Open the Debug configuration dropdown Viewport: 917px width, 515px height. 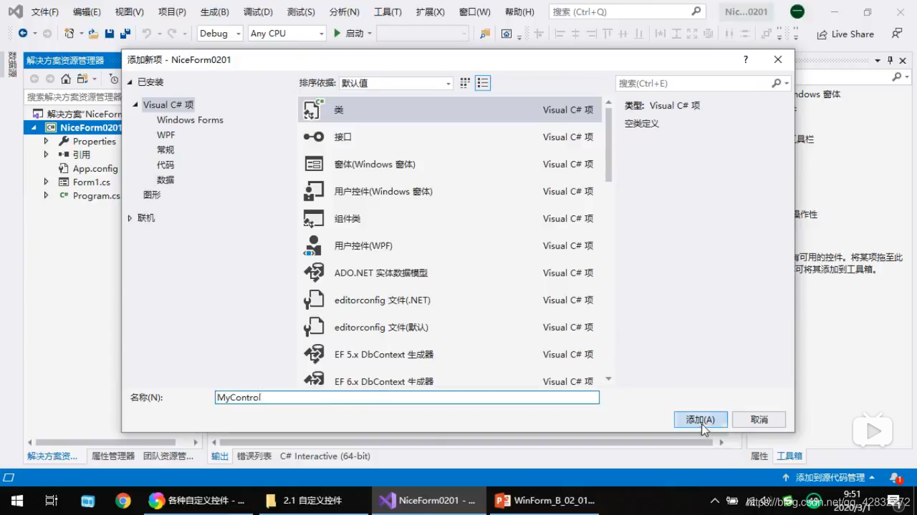coord(220,34)
